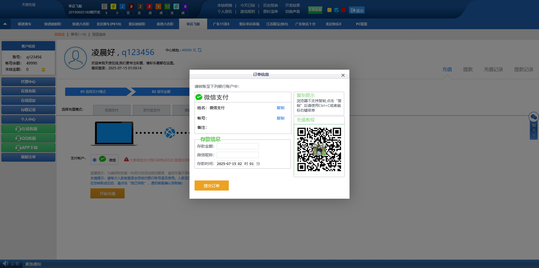Open 今天已结 link in header
Image resolution: width=539 pixels, height=268 pixels.
[x=248, y=5]
